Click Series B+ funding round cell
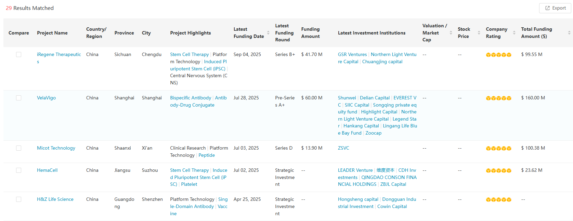The width and height of the screenshot is (573, 221). [x=285, y=54]
